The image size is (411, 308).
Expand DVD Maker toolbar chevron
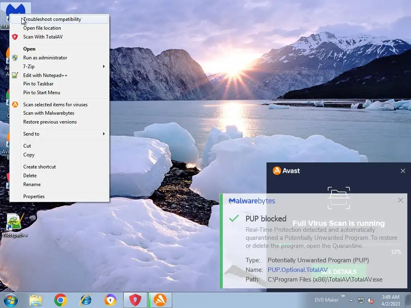(343, 296)
